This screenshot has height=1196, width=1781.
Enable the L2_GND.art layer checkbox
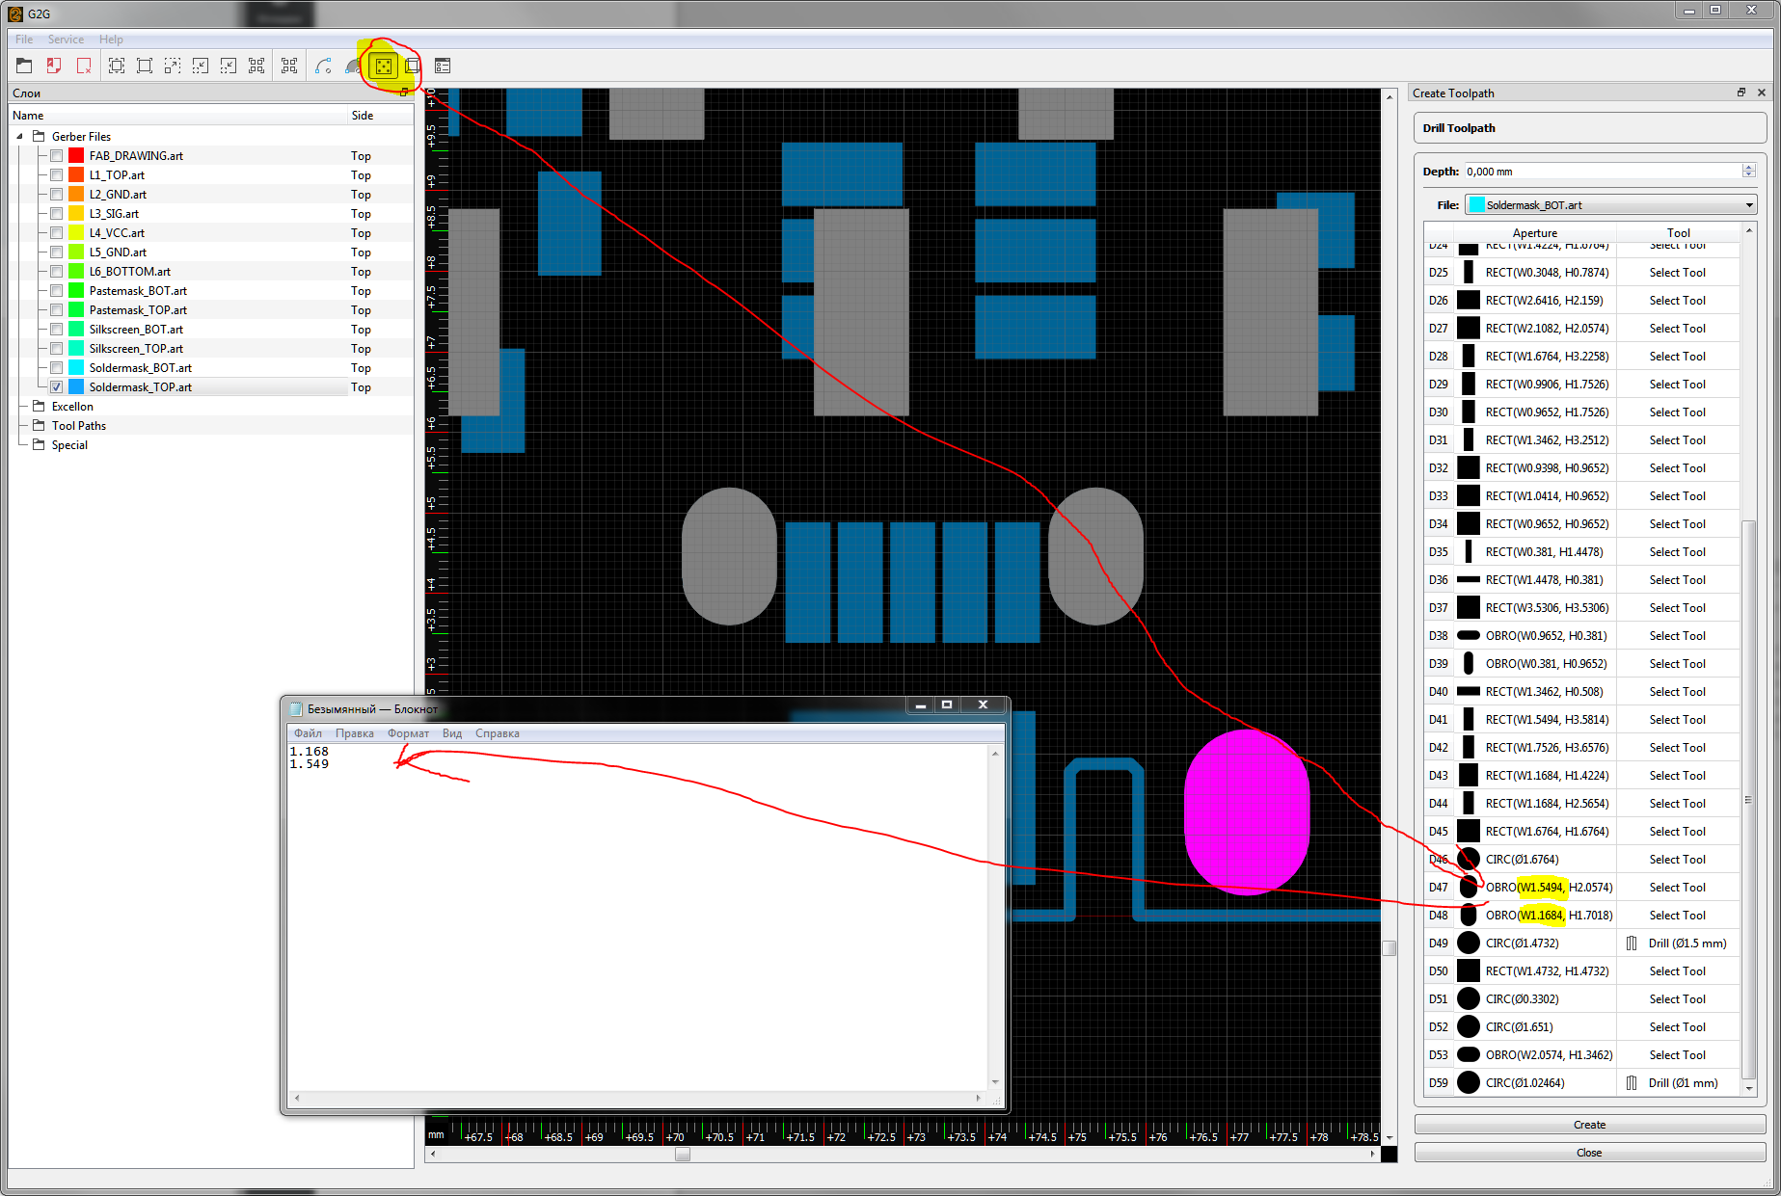[x=56, y=194]
